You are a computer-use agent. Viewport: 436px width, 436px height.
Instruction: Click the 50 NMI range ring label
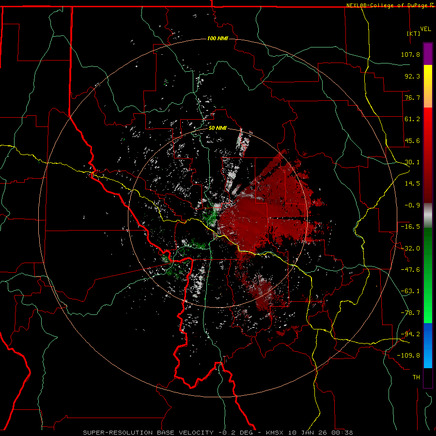(218, 128)
